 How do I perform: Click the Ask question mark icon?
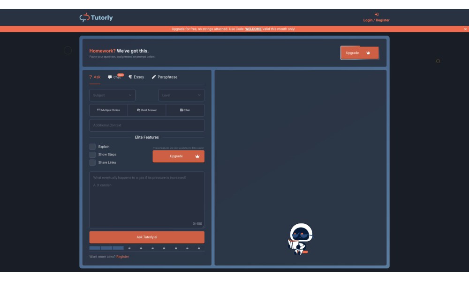[x=91, y=77]
